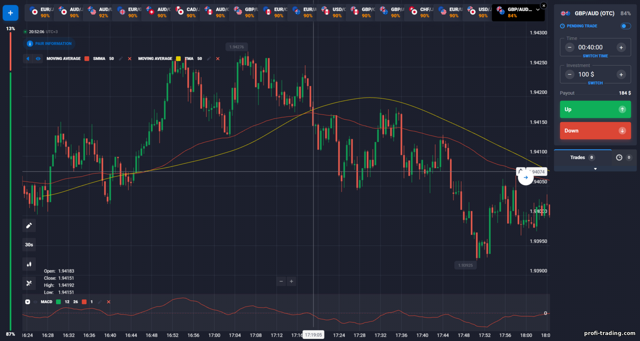
Task: Place a Down trade
Action: 595,130
